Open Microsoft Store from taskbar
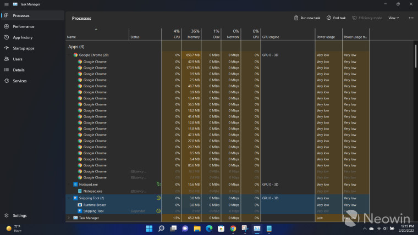This screenshot has height=235, width=418. [221, 228]
